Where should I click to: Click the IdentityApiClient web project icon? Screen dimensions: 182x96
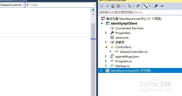tap(108, 24)
